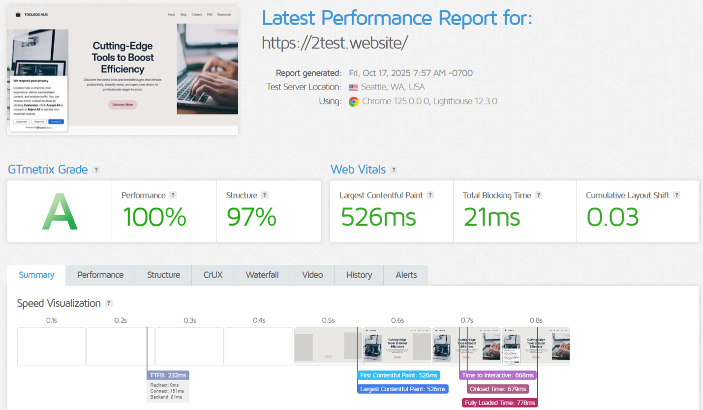703x410 pixels.
Task: Click Performance score help icon
Action: coord(173,195)
